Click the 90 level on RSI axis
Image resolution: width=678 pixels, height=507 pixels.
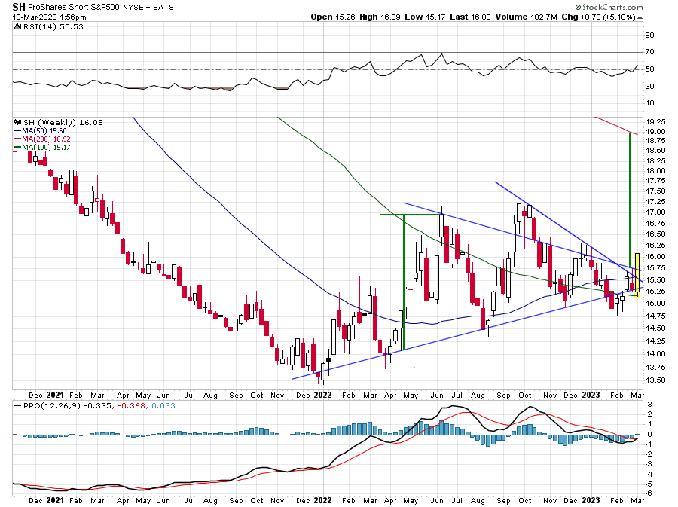649,35
